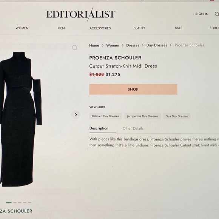The image size is (219, 219).
Task: Select last image carousel indicator
Action: pos(29,202)
